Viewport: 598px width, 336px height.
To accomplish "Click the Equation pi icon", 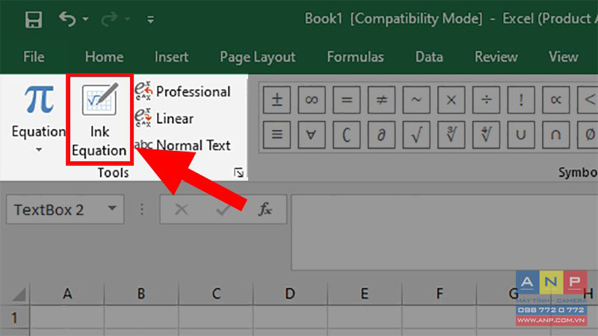I will pos(39,100).
